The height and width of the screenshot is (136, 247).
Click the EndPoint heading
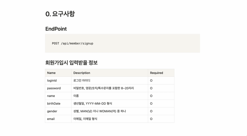pyautogui.click(x=56, y=29)
